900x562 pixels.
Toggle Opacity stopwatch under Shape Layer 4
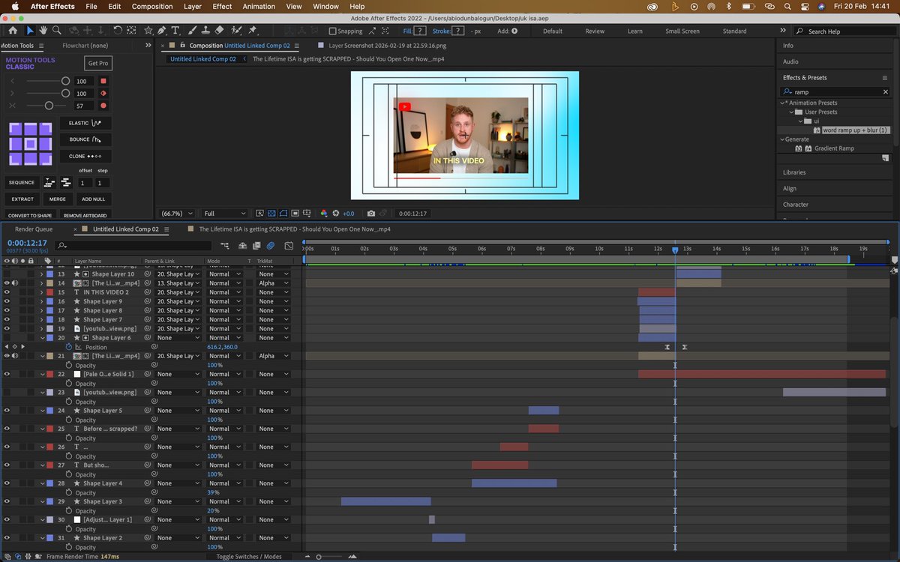(x=69, y=492)
